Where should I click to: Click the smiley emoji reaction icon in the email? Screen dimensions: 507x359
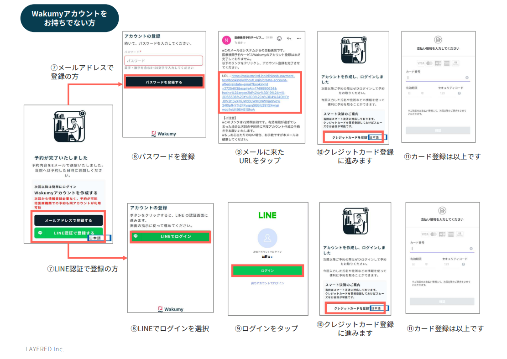click(x=279, y=38)
